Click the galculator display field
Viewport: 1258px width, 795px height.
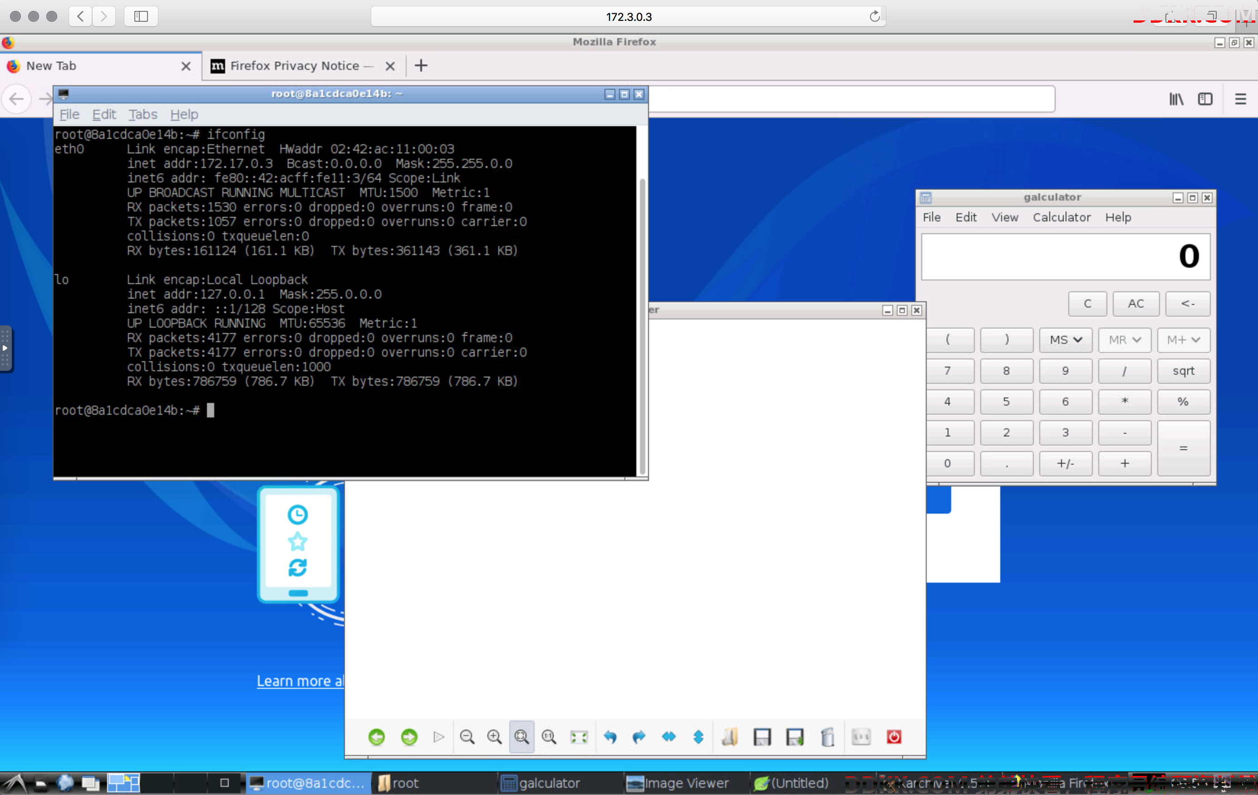[x=1066, y=256]
